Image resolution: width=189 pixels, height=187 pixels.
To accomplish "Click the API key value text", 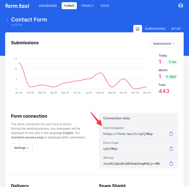I will (131, 164).
